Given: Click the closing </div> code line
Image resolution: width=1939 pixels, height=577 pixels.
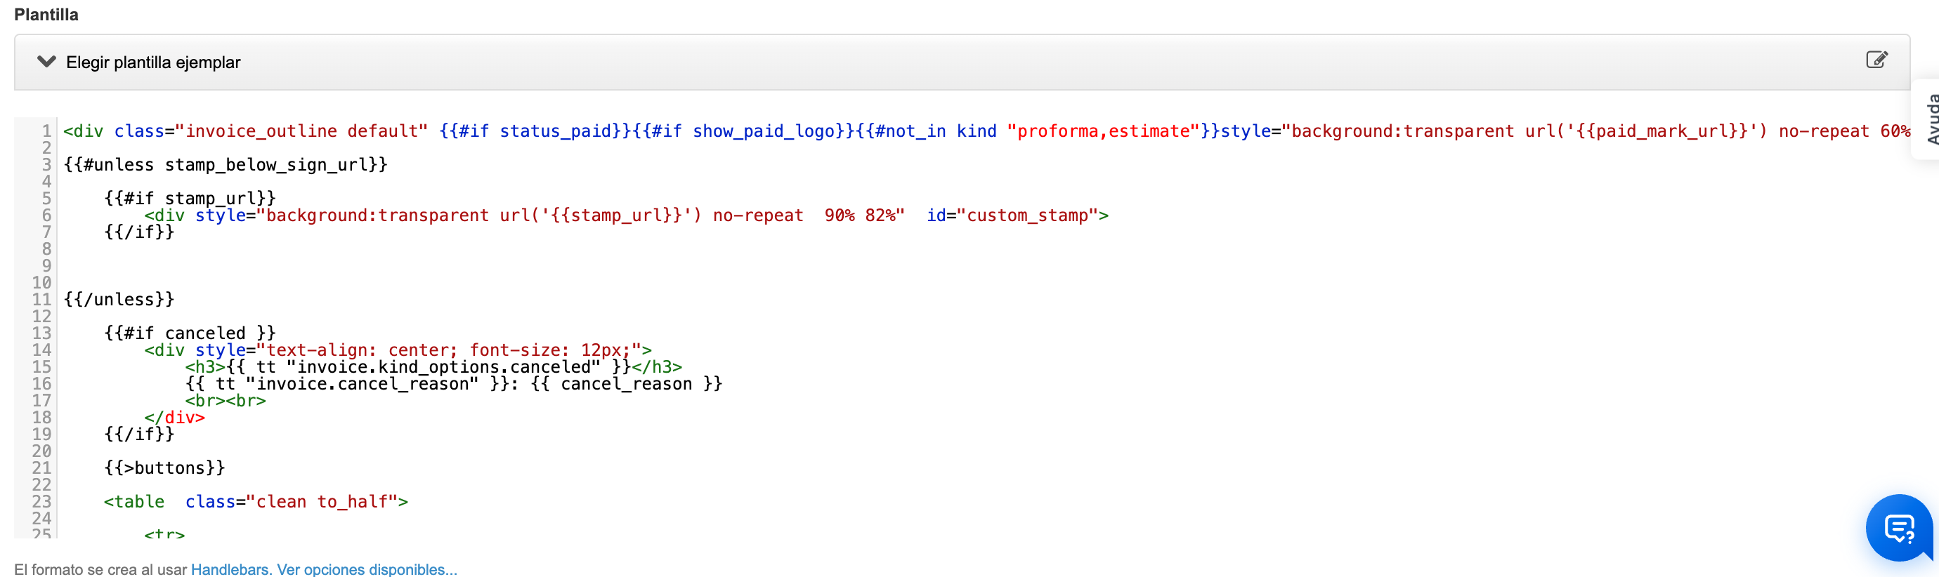Looking at the screenshot, I should pyautogui.click(x=175, y=418).
